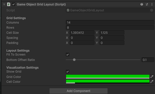Click the Cell Color label

(13, 82)
